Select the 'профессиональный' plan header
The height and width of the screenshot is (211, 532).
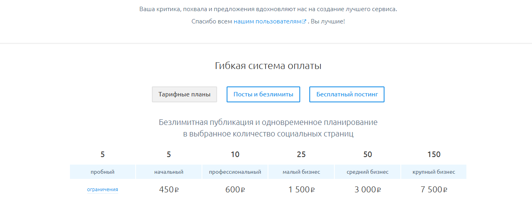(x=235, y=172)
